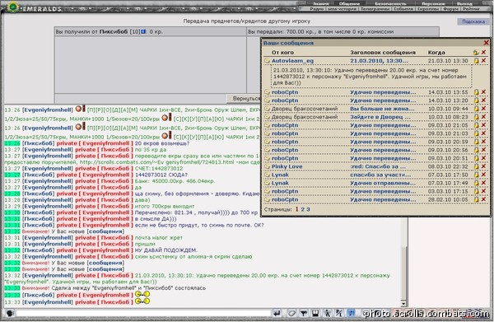Open the smiley picker left of chat input
Image resolution: width=494 pixels, height=322 pixels.
(x=10, y=313)
